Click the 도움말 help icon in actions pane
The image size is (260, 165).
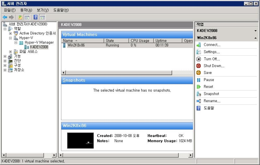[x=198, y=108]
